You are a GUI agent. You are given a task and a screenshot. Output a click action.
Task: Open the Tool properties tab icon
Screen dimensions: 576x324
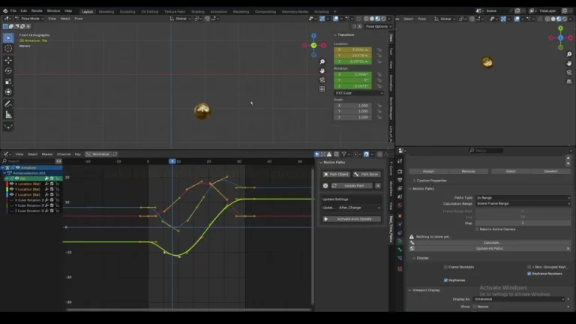[x=400, y=161]
